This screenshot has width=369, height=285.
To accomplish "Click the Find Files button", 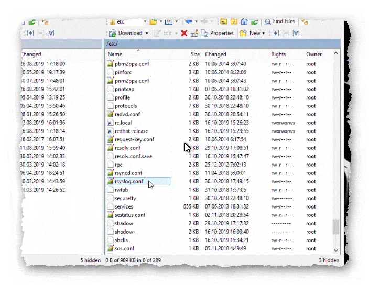I will click(279, 21).
